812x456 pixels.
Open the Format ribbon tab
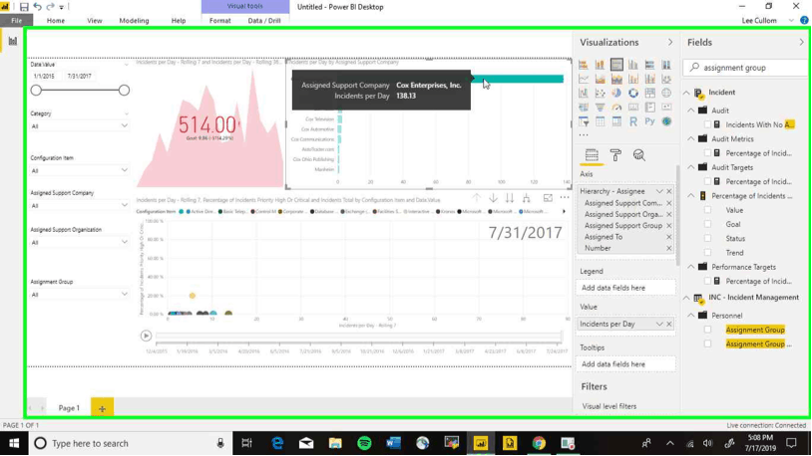(220, 21)
